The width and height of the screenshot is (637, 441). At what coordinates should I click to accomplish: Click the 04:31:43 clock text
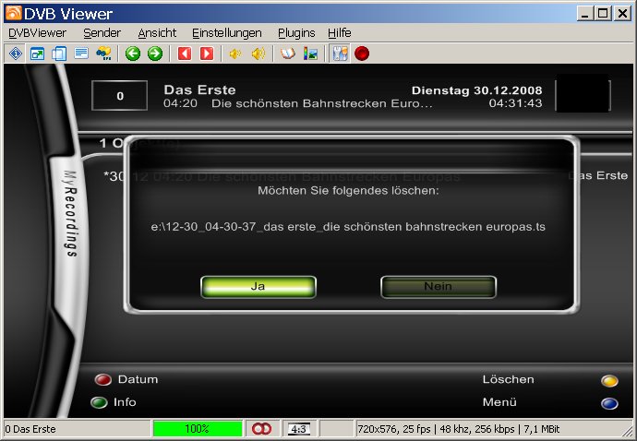point(515,103)
